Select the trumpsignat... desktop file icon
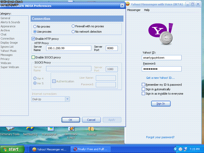This screenshot has width=204, height=153. pyautogui.click(x=51, y=131)
